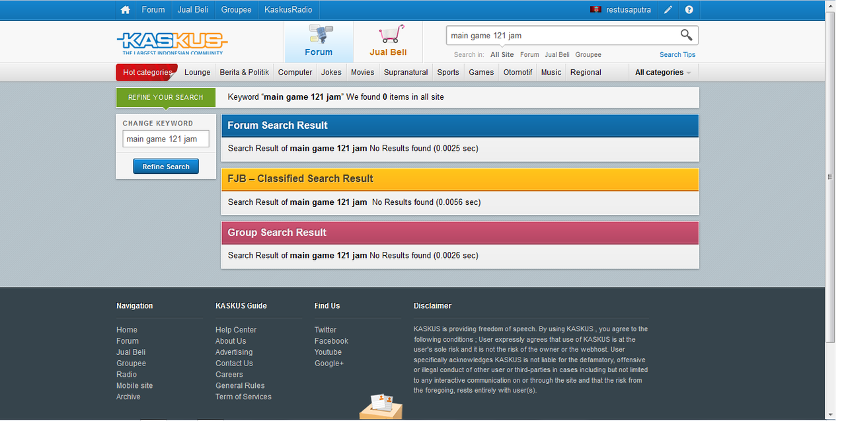This screenshot has width=846, height=421.
Task: Open the pencil edit icon in top bar
Action: pyautogui.click(x=668, y=10)
